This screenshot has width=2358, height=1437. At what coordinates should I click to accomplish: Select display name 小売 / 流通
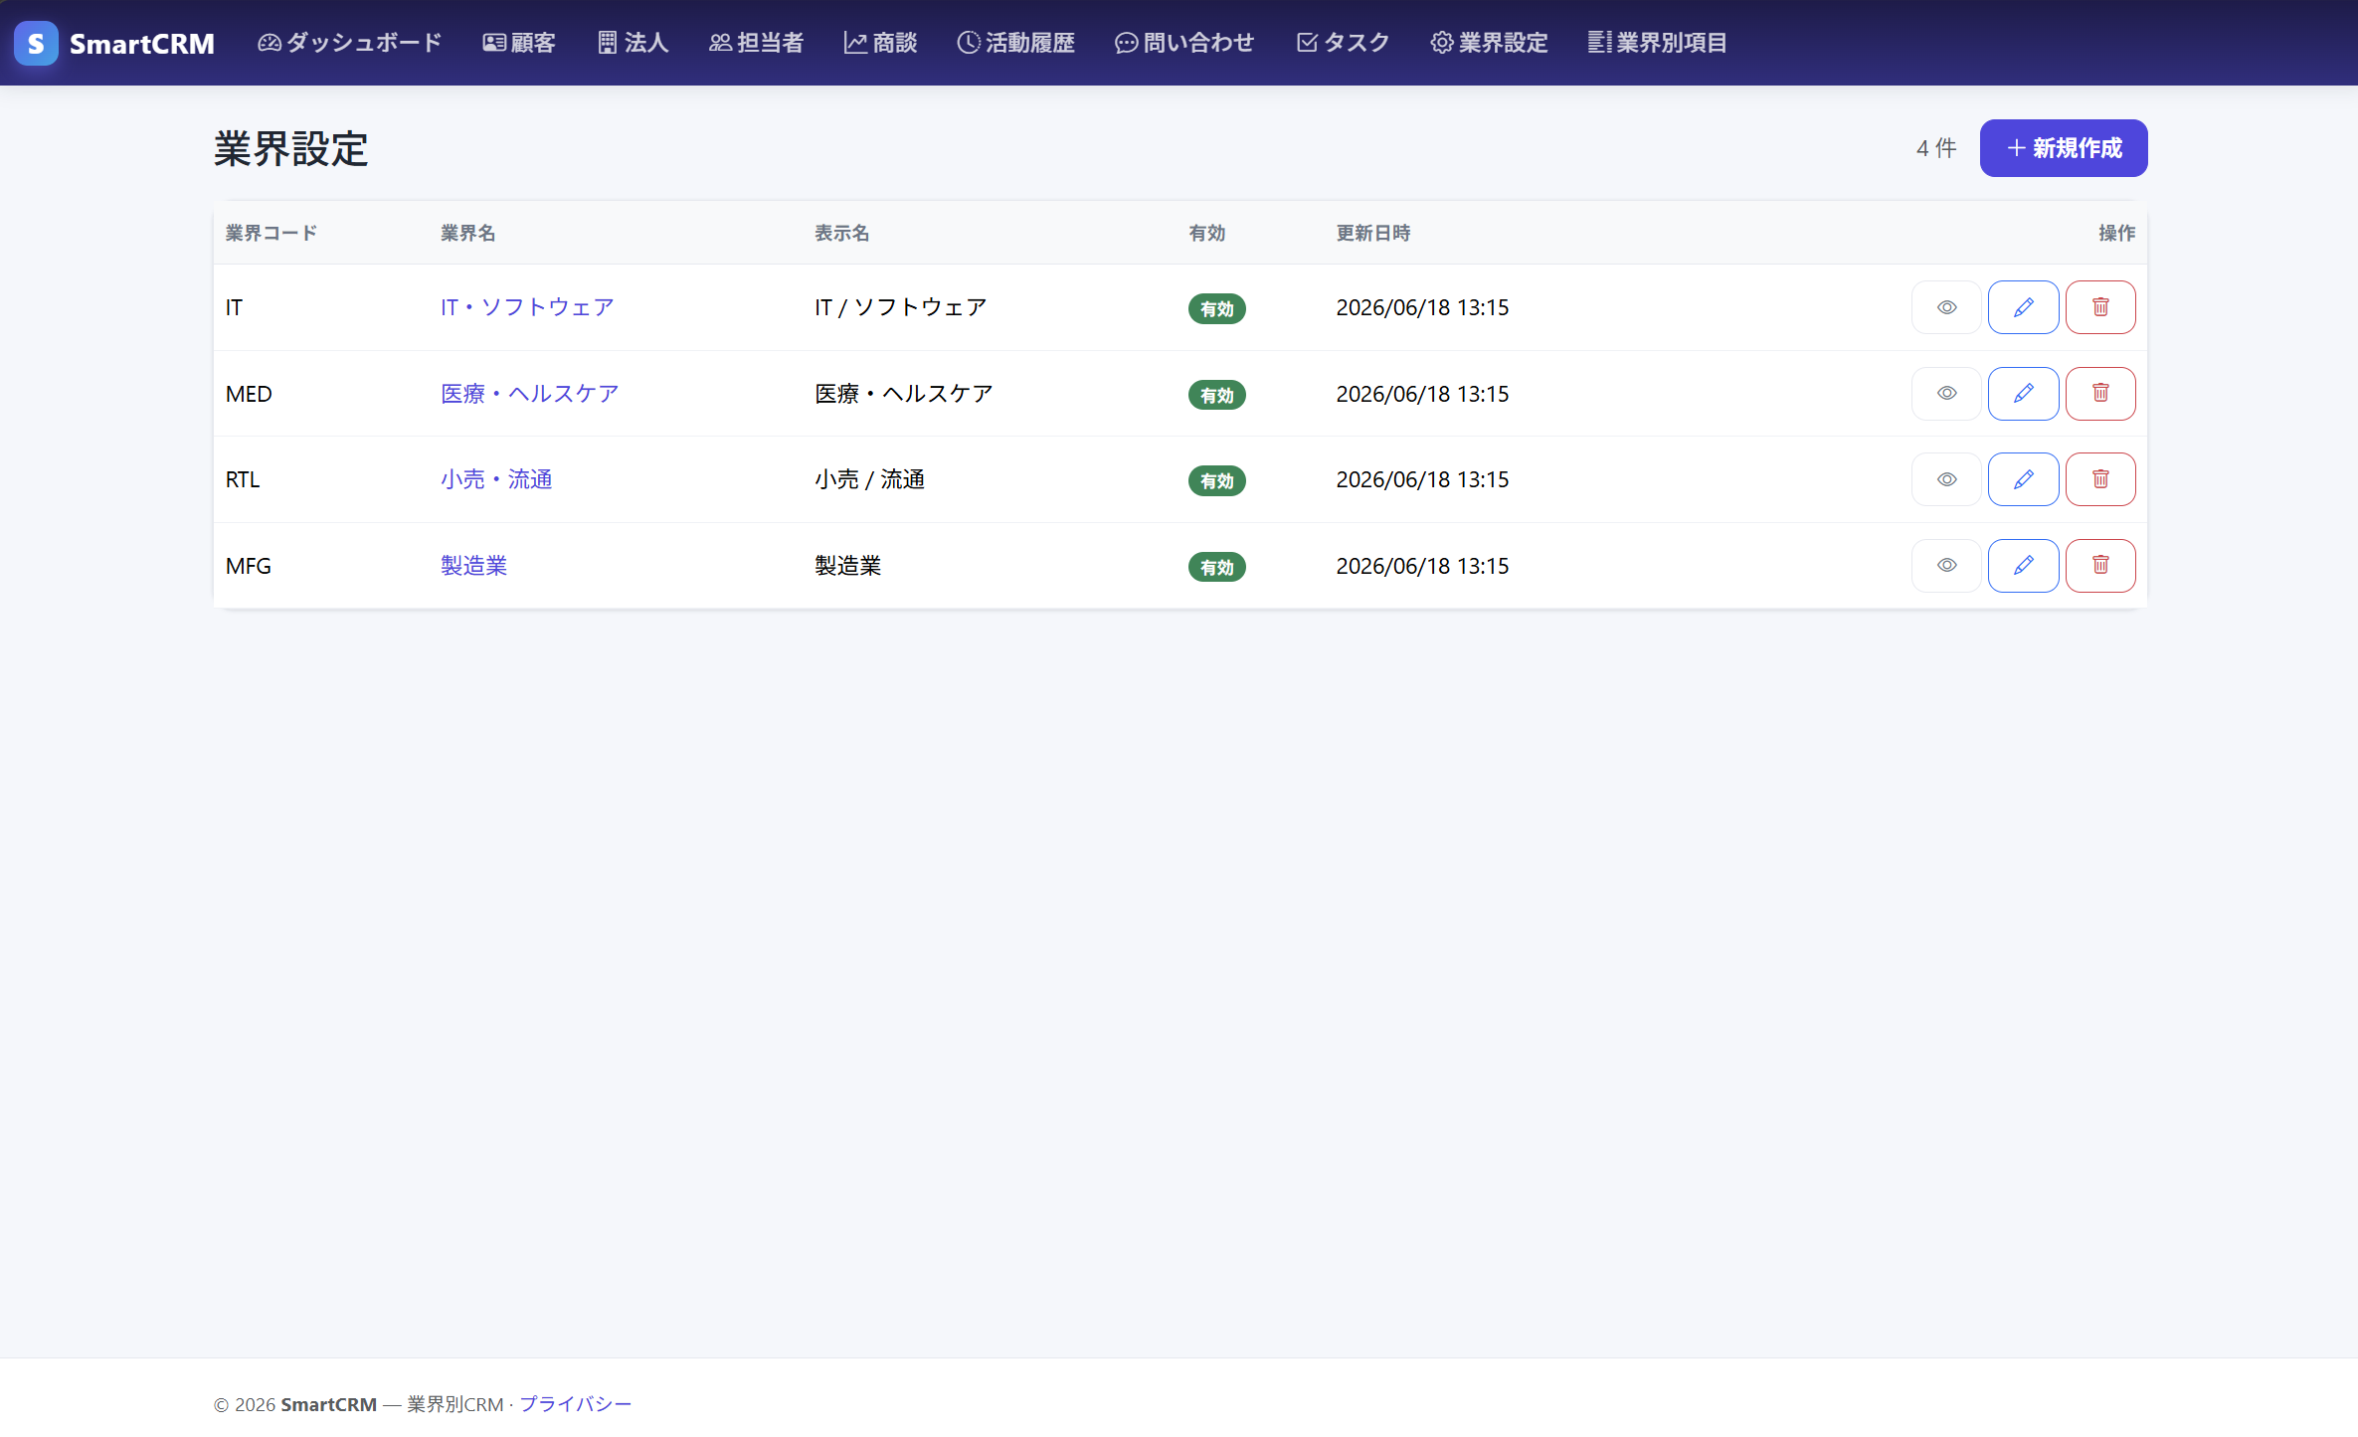click(869, 479)
